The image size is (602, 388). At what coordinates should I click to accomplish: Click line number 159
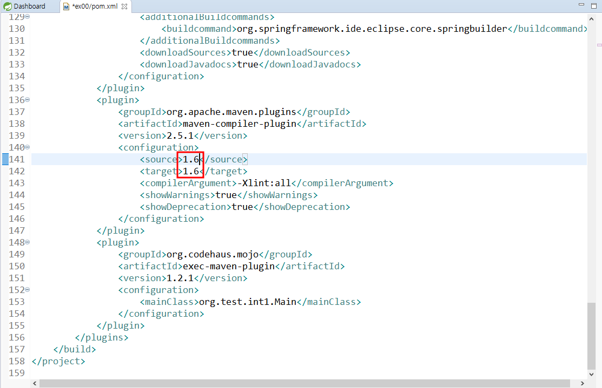point(17,373)
